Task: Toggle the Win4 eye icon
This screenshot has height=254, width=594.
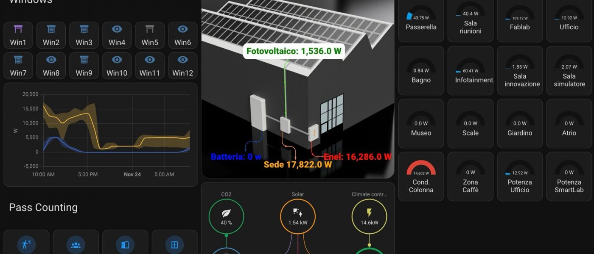Action: [117, 29]
